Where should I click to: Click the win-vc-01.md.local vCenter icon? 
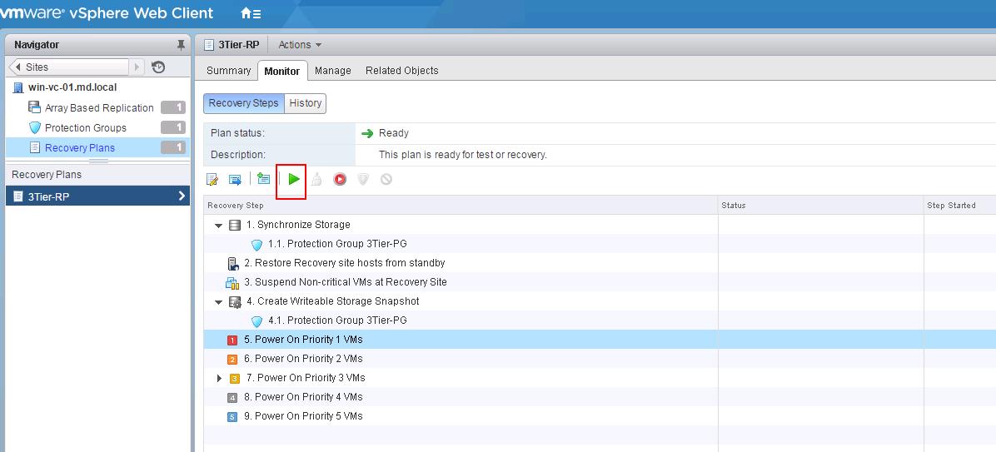(x=18, y=87)
